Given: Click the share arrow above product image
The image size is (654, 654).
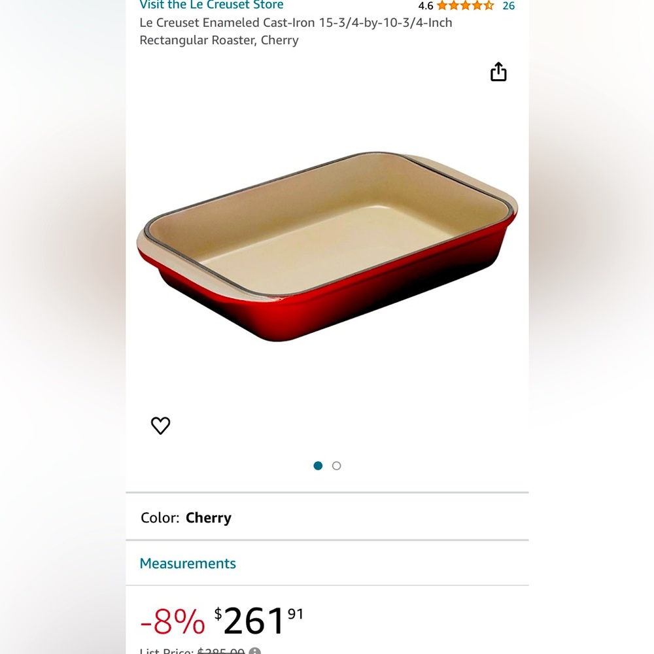Looking at the screenshot, I should point(498,71).
